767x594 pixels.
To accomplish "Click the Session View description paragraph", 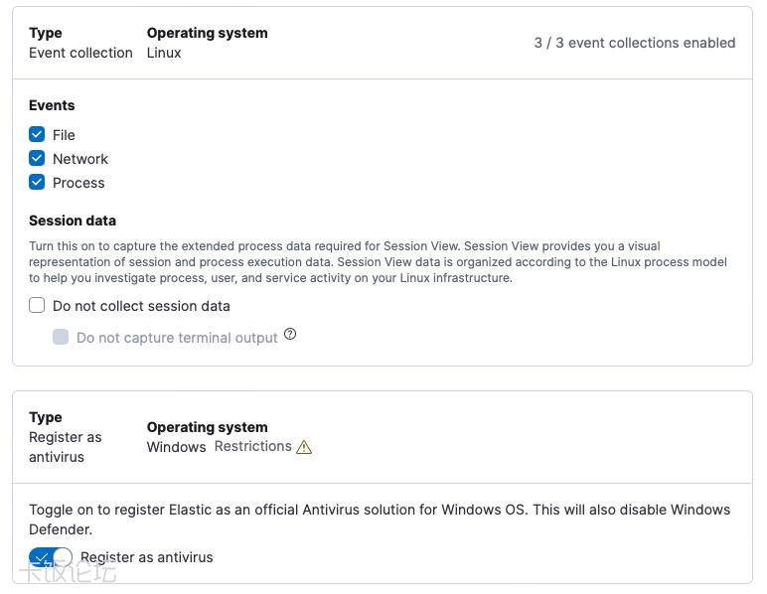I will [382, 262].
